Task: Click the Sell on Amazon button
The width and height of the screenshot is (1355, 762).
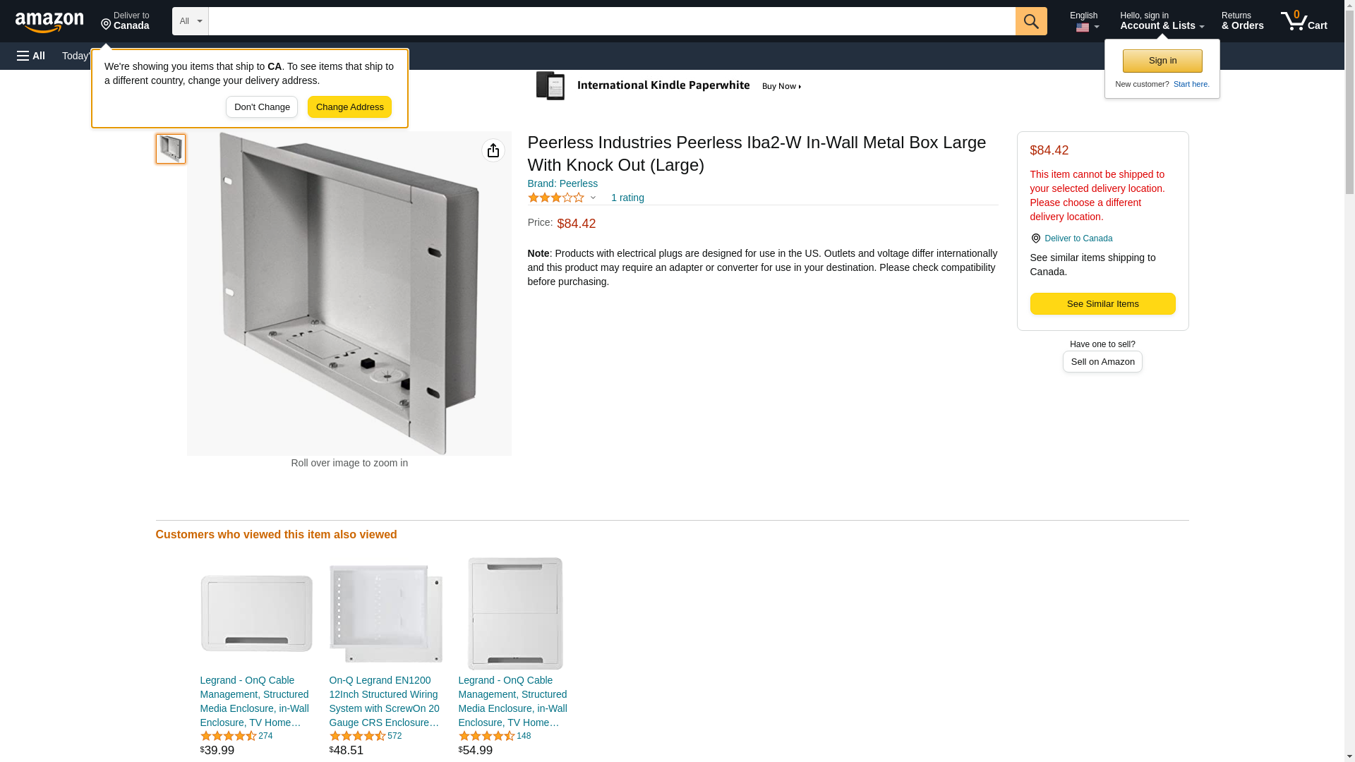Action: [x=1102, y=362]
